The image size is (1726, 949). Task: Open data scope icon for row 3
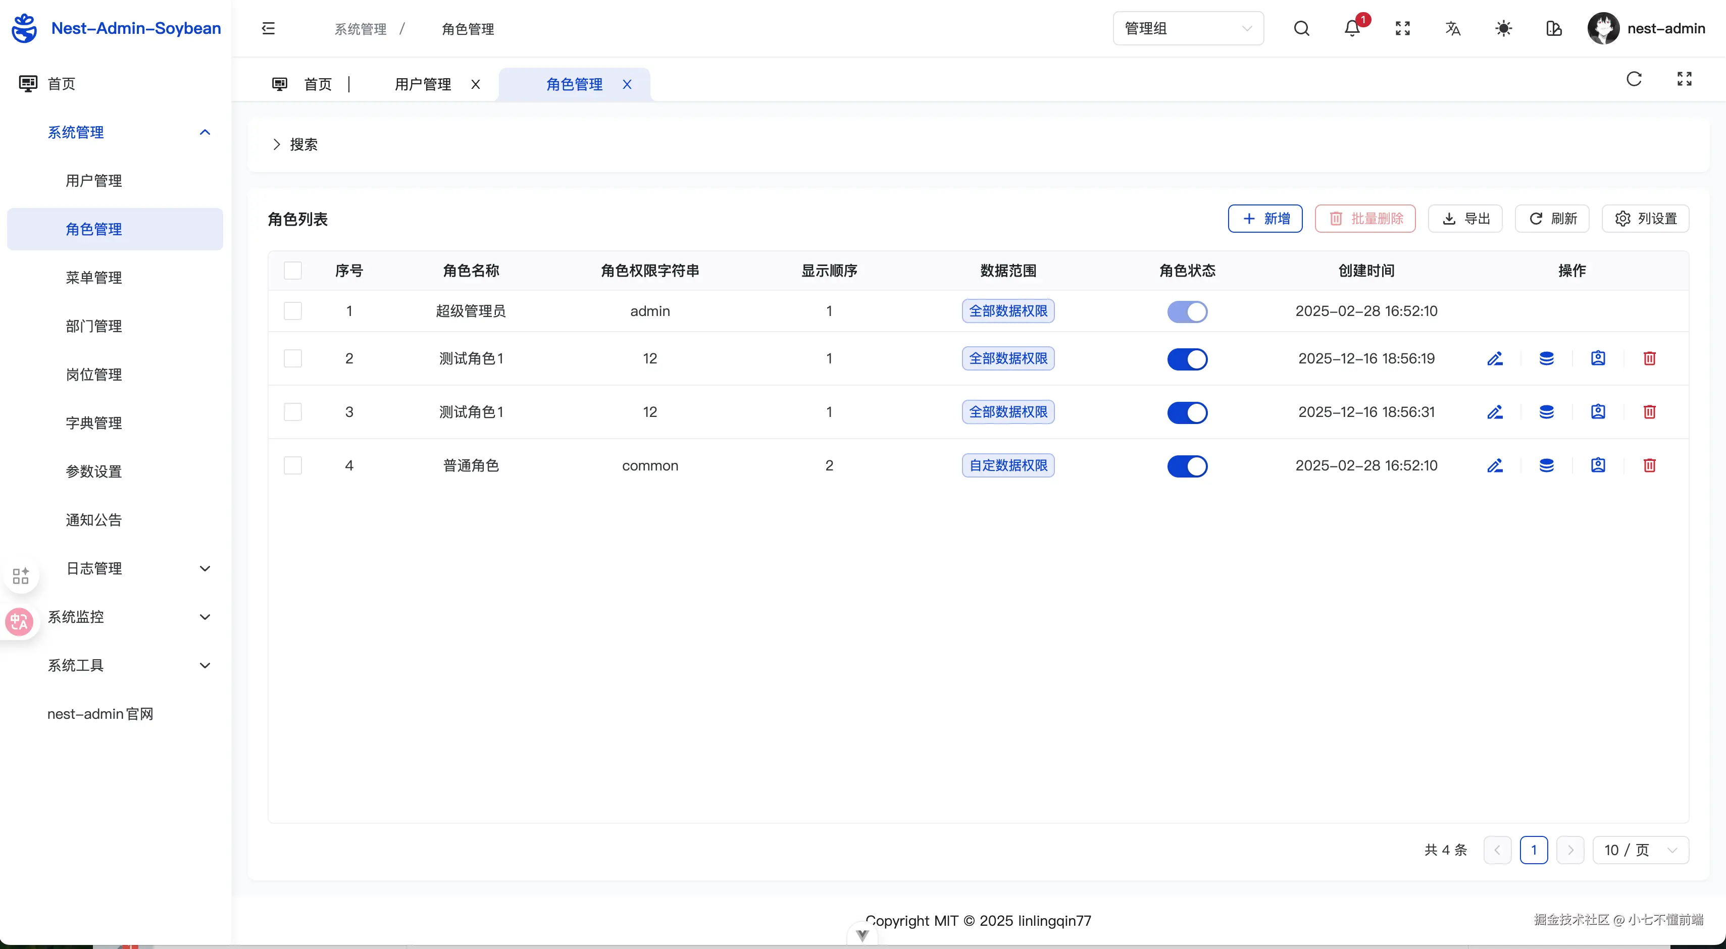pyautogui.click(x=1546, y=412)
